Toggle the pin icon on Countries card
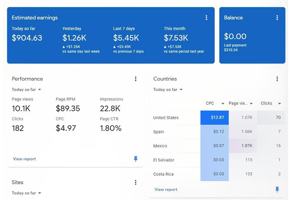 pyautogui.click(x=277, y=190)
